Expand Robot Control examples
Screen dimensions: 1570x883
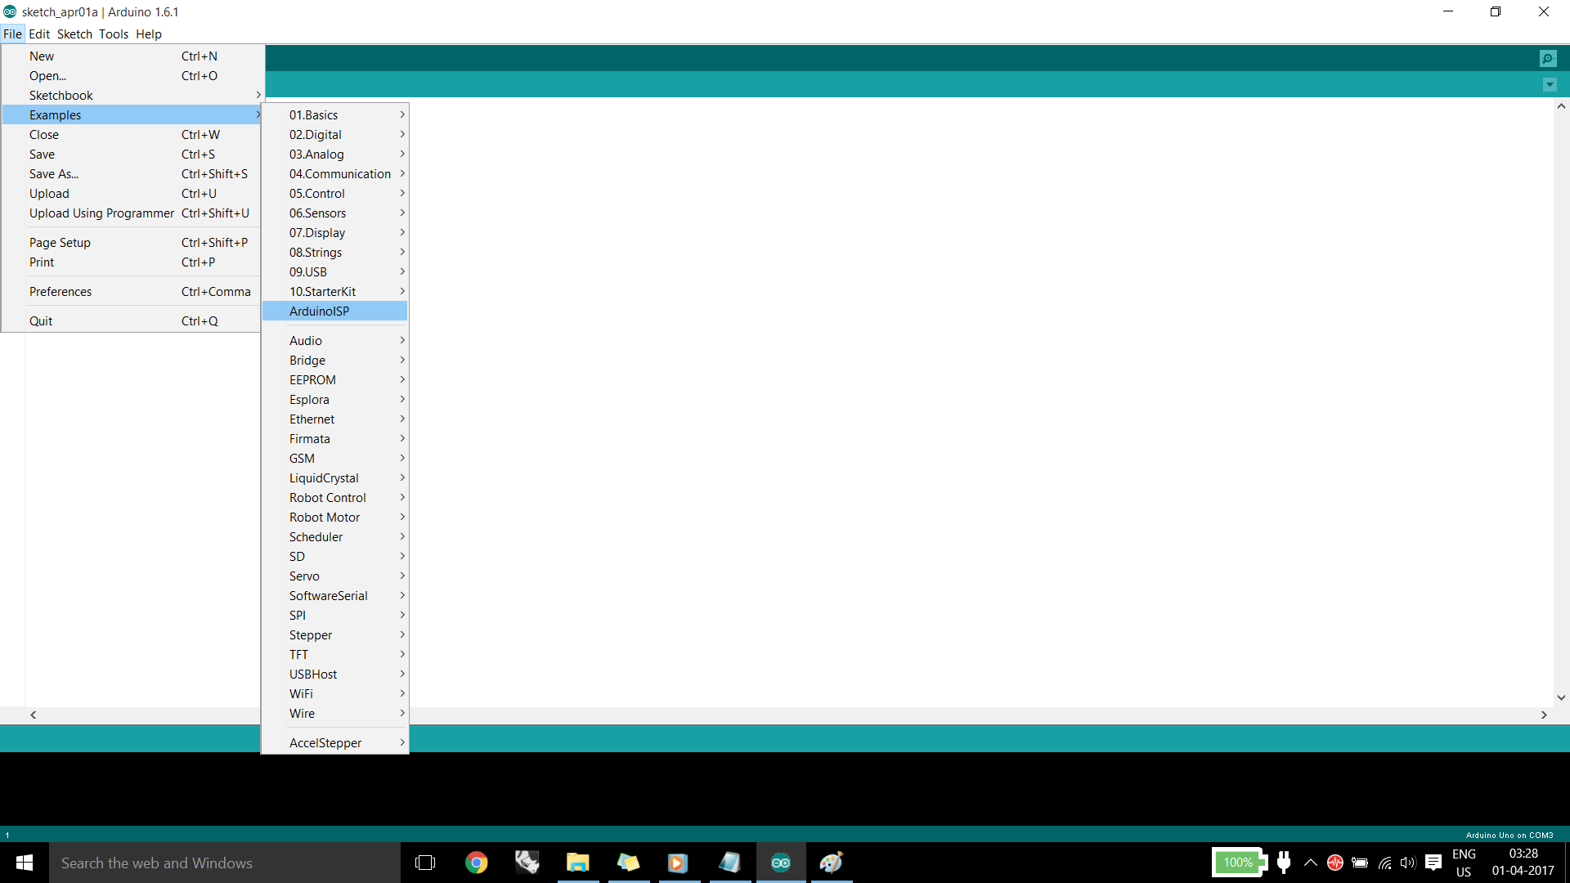coord(335,498)
